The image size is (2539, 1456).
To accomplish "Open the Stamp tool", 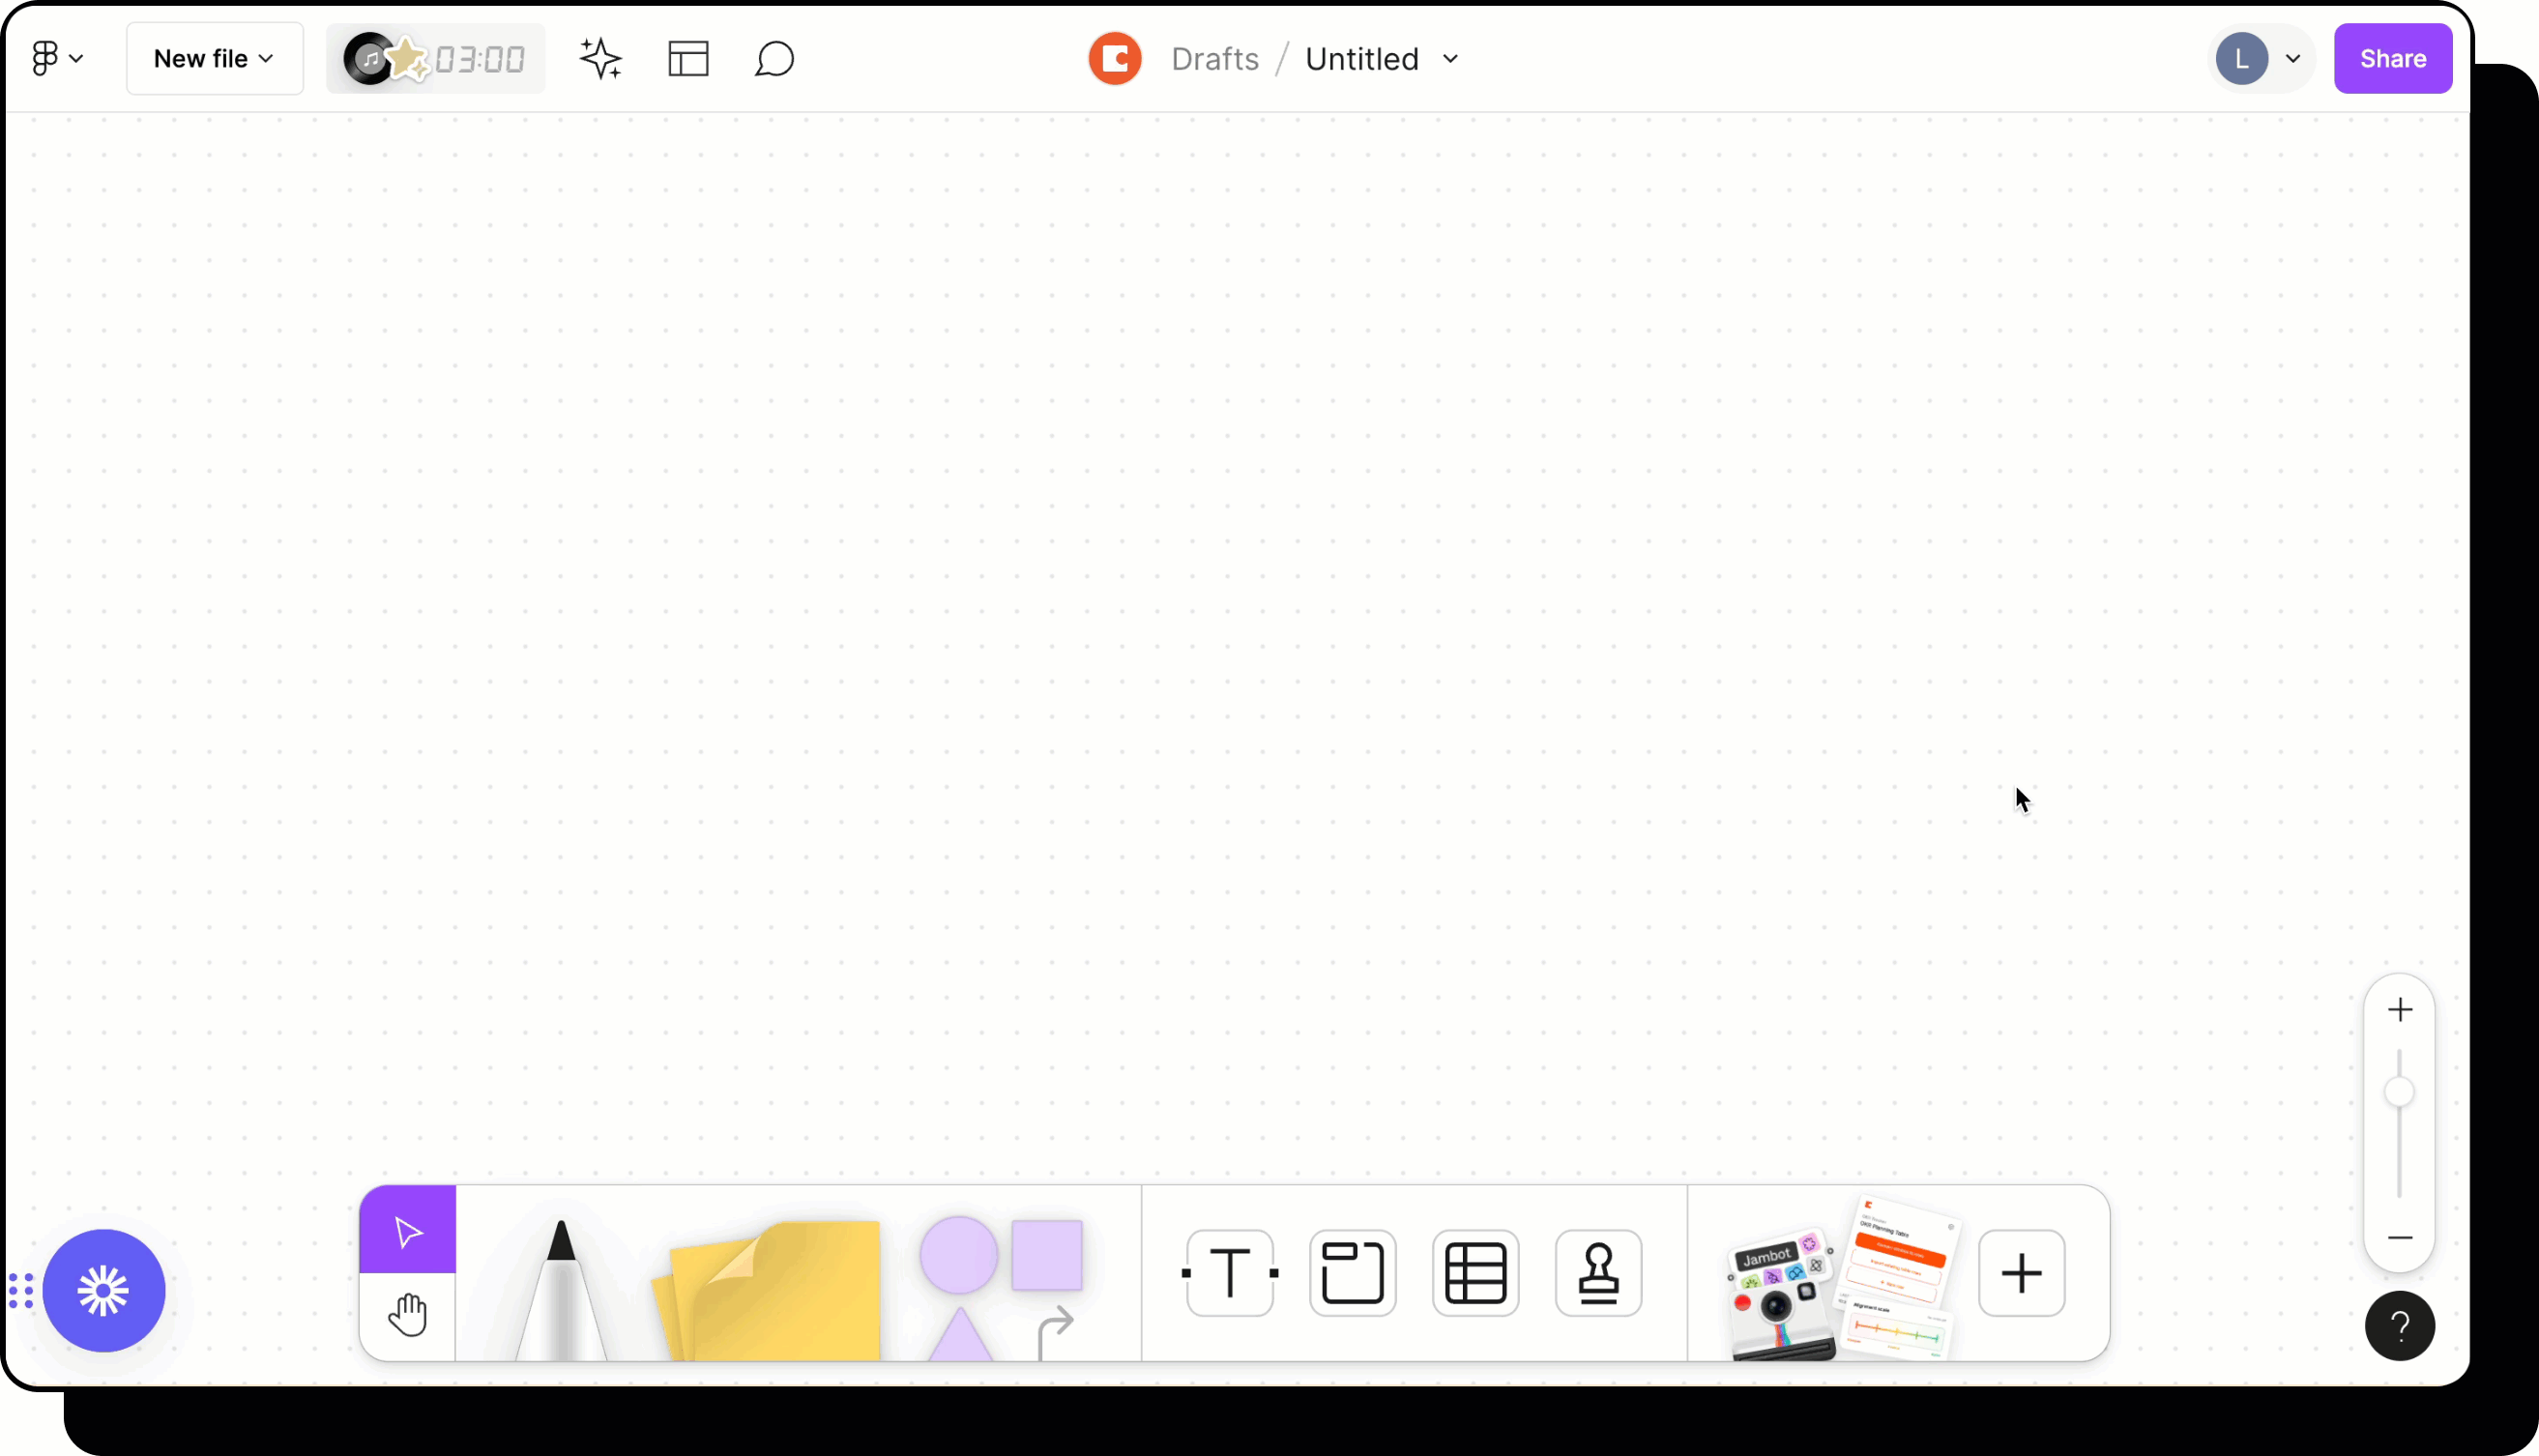I will point(1598,1272).
